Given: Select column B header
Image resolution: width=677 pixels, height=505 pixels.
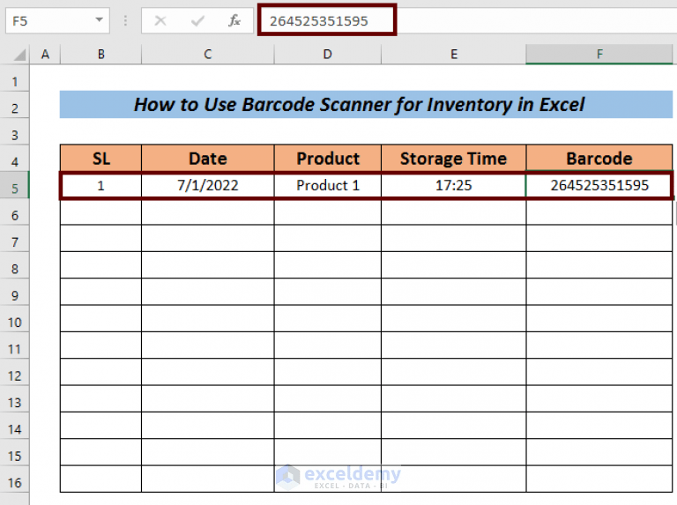Looking at the screenshot, I should [x=101, y=55].
